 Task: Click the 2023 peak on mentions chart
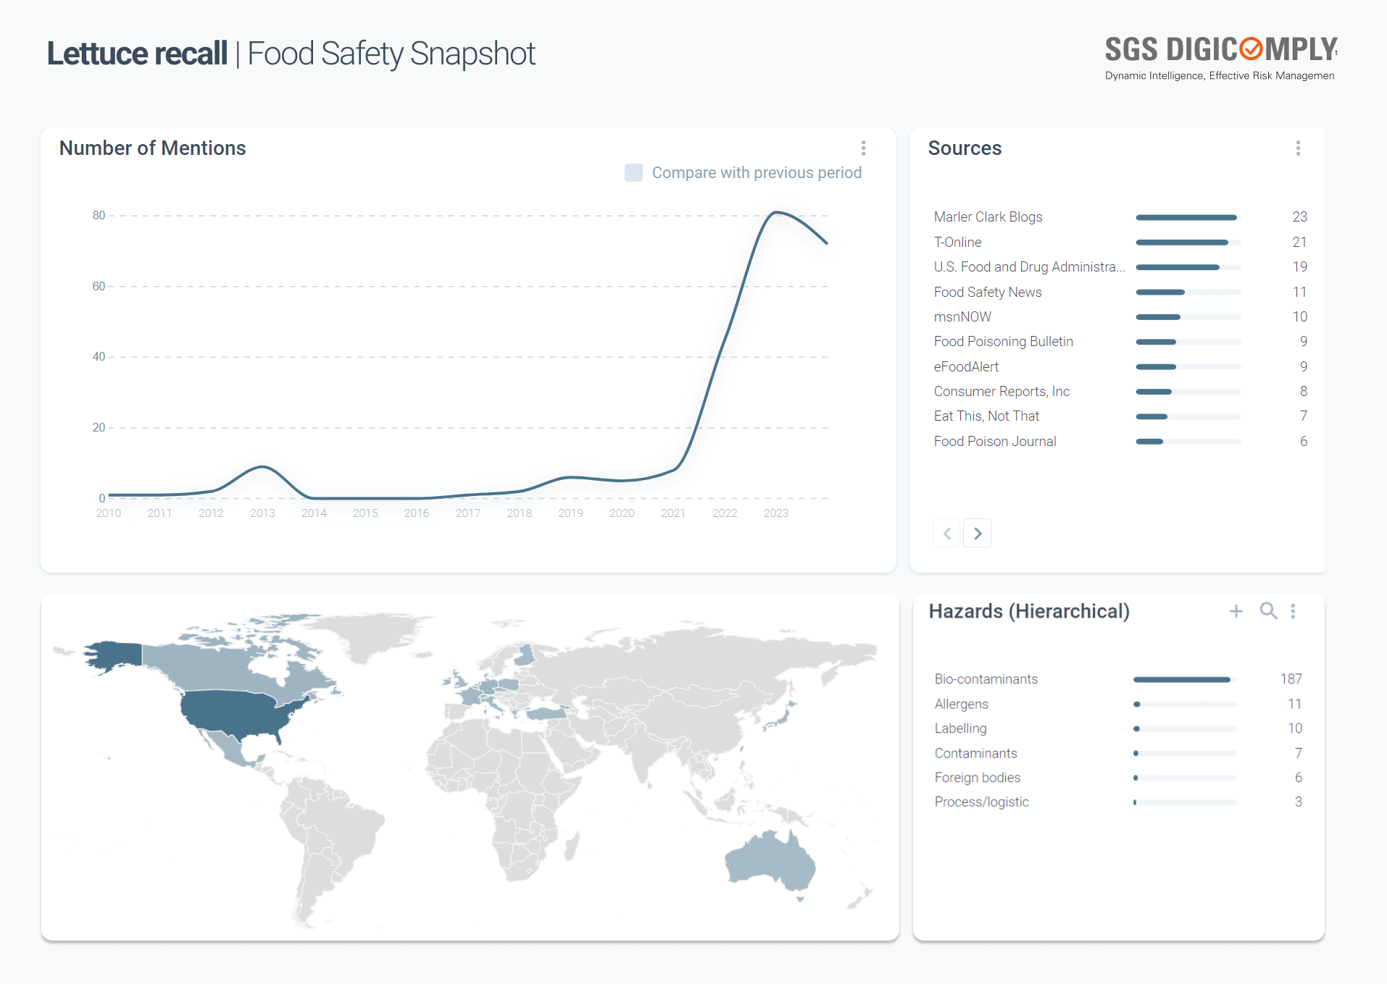click(776, 212)
